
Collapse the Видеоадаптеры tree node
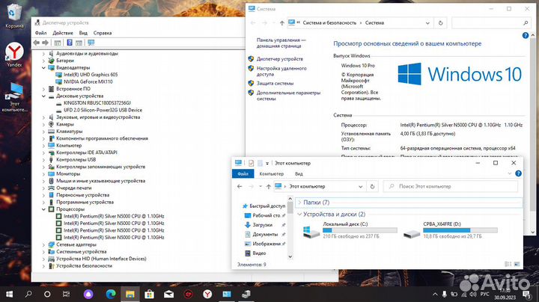(x=43, y=67)
